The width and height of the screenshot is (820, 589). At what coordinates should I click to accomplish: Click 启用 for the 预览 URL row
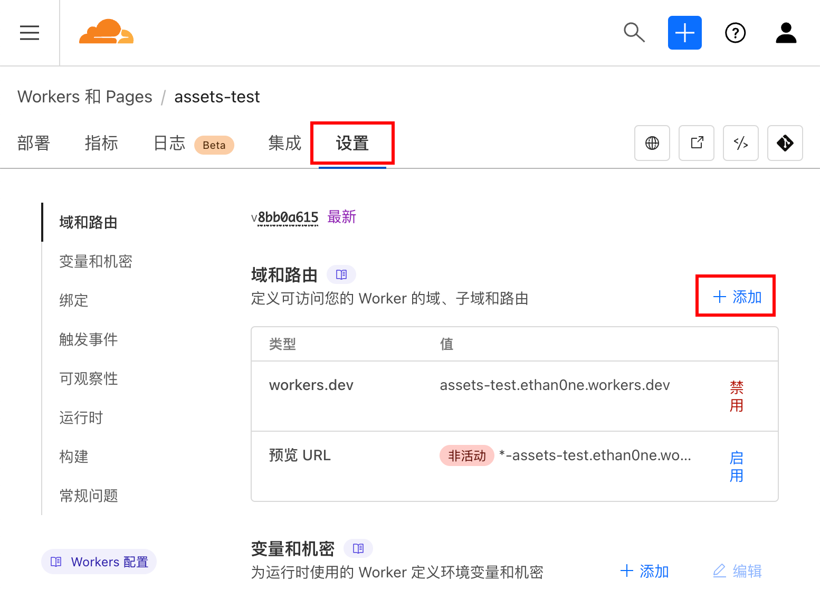[x=737, y=467]
